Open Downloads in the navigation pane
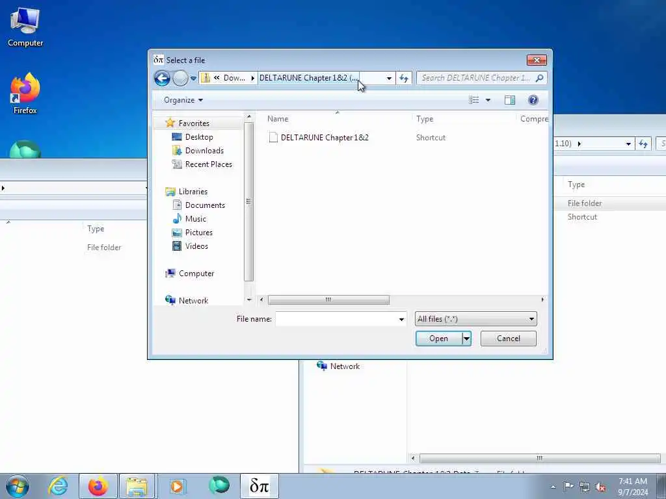The image size is (666, 499). click(204, 151)
